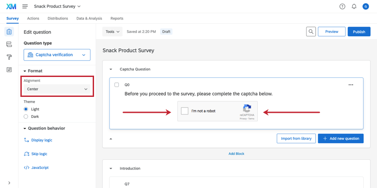The width and height of the screenshot is (377, 188).
Task: Select the Dark theme radio button
Action: pyautogui.click(x=26, y=116)
